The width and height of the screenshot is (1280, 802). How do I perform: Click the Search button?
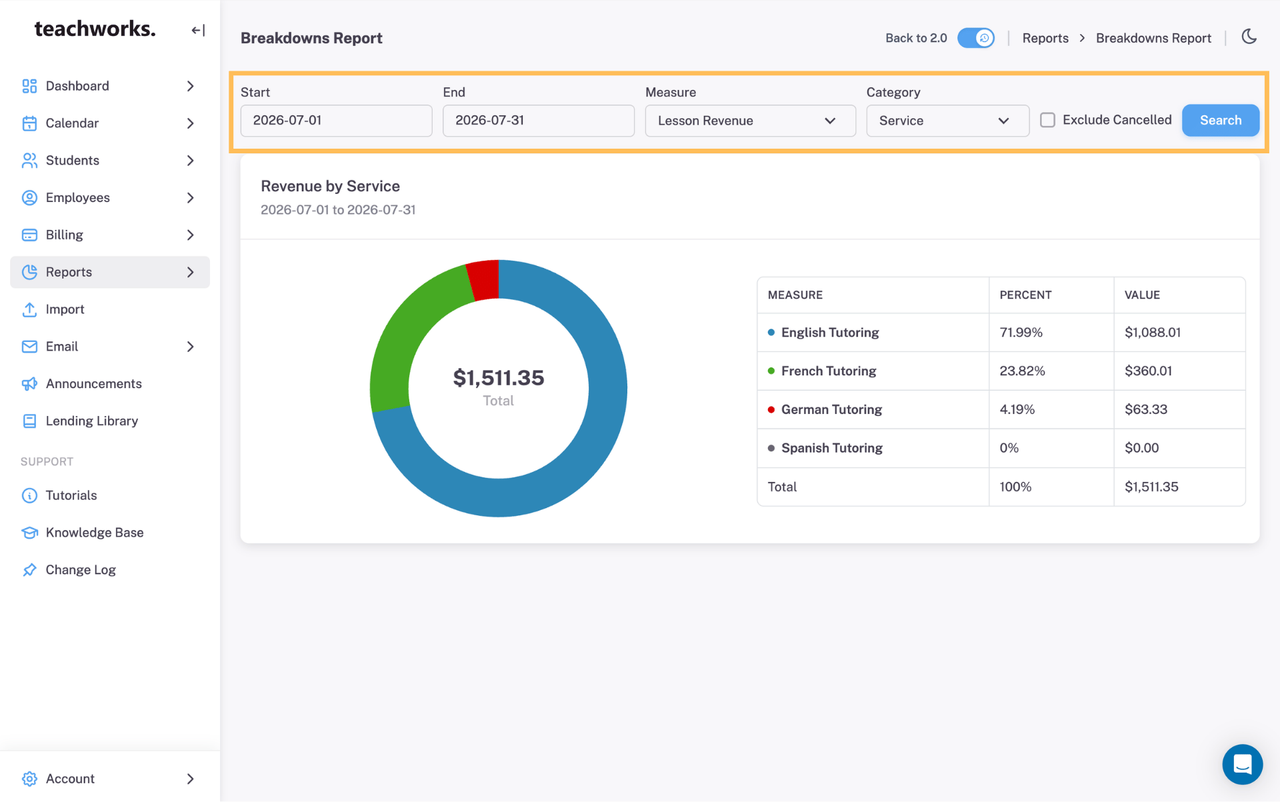(x=1220, y=121)
